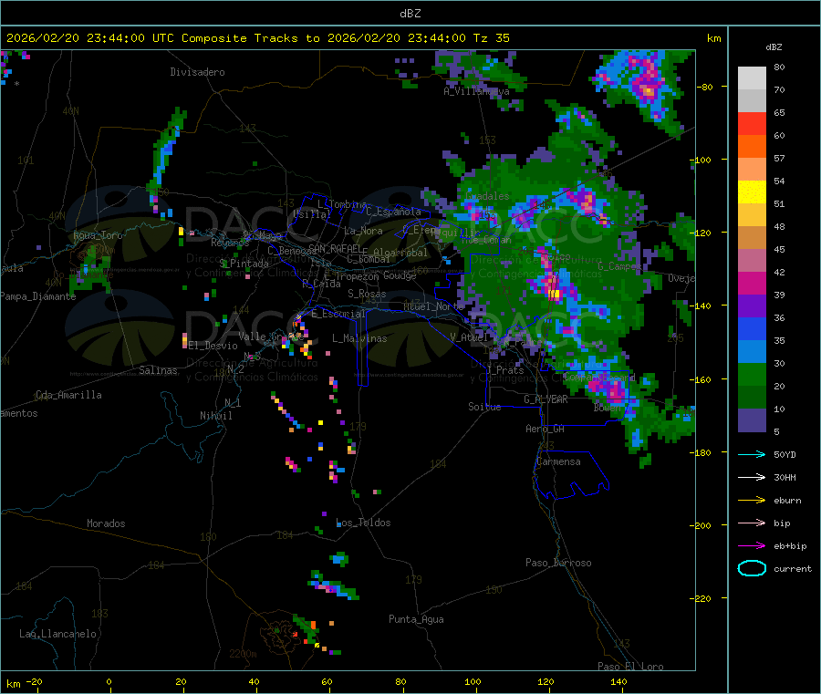Select the 'SAN_RAFAEL' city label

[x=335, y=248]
